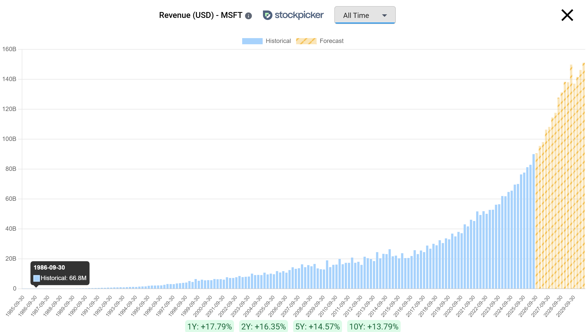This screenshot has width=586, height=332.
Task: Click the 60B y-axis label
Action: [x=11, y=199]
